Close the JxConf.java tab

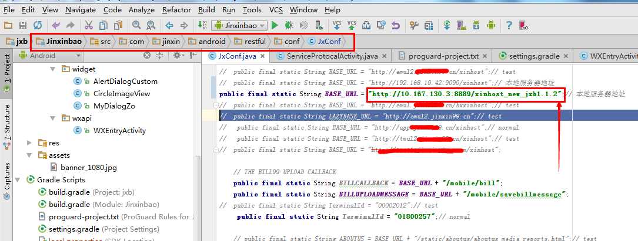(263, 56)
